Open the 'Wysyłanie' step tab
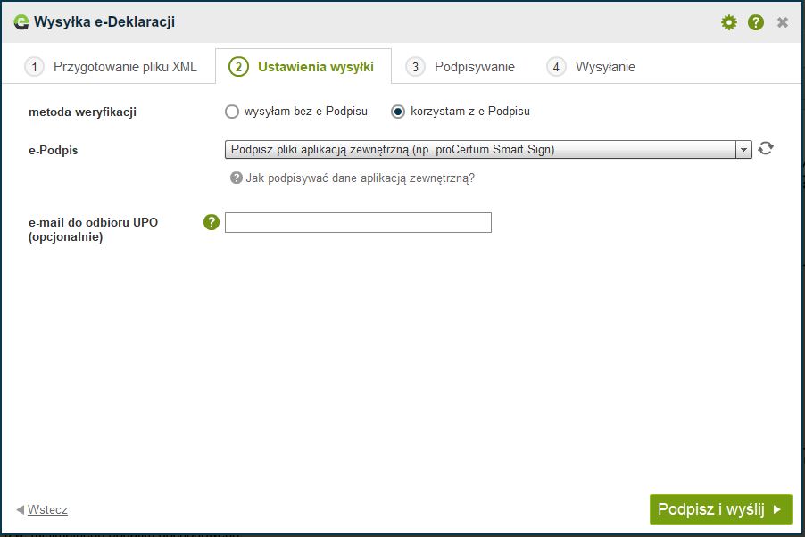Viewport: 805px width, 537px height. pos(593,67)
